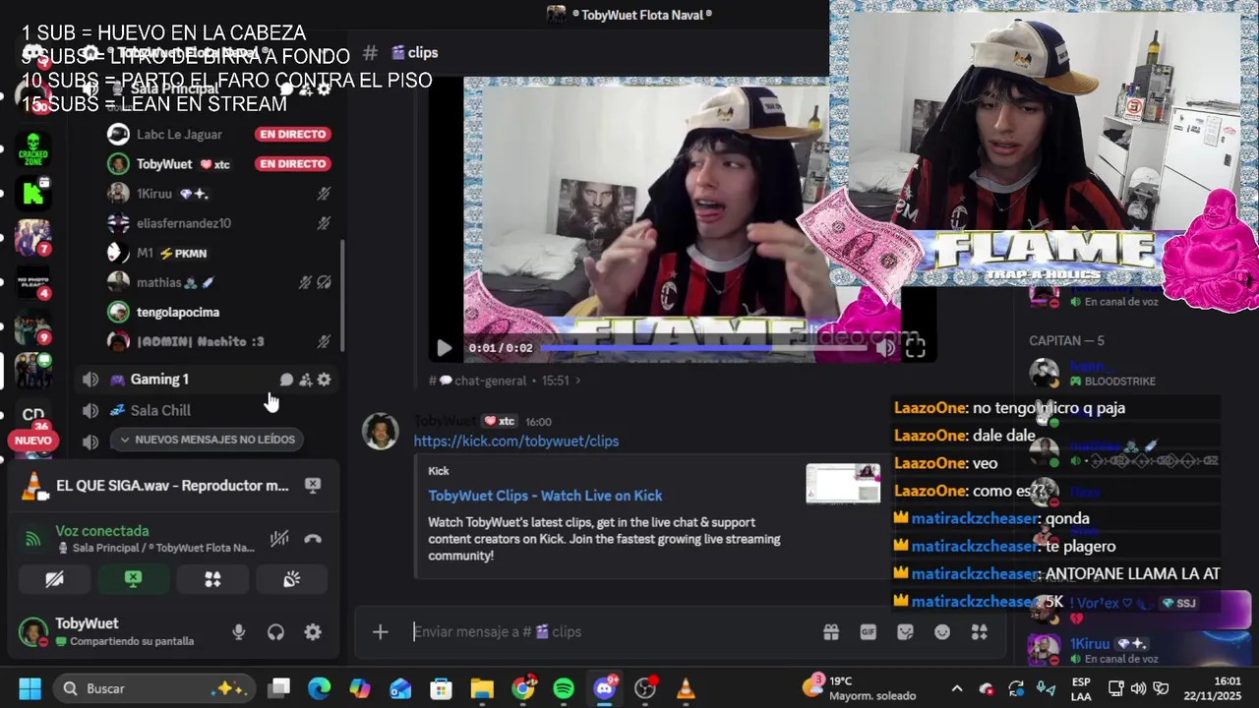Viewport: 1259px width, 708px height.
Task: Mute the clip video volume
Action: 885,347
